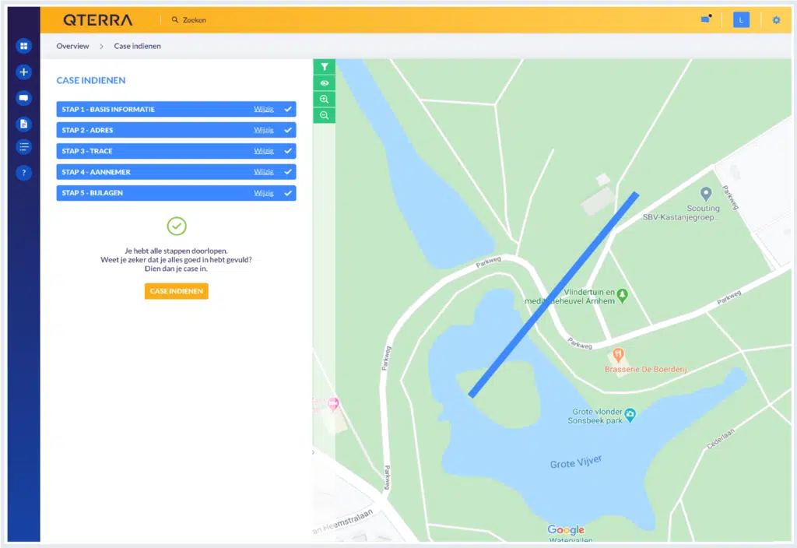
Task: Click Wijzig for Stap 4 Aannemer
Action: coord(264,172)
